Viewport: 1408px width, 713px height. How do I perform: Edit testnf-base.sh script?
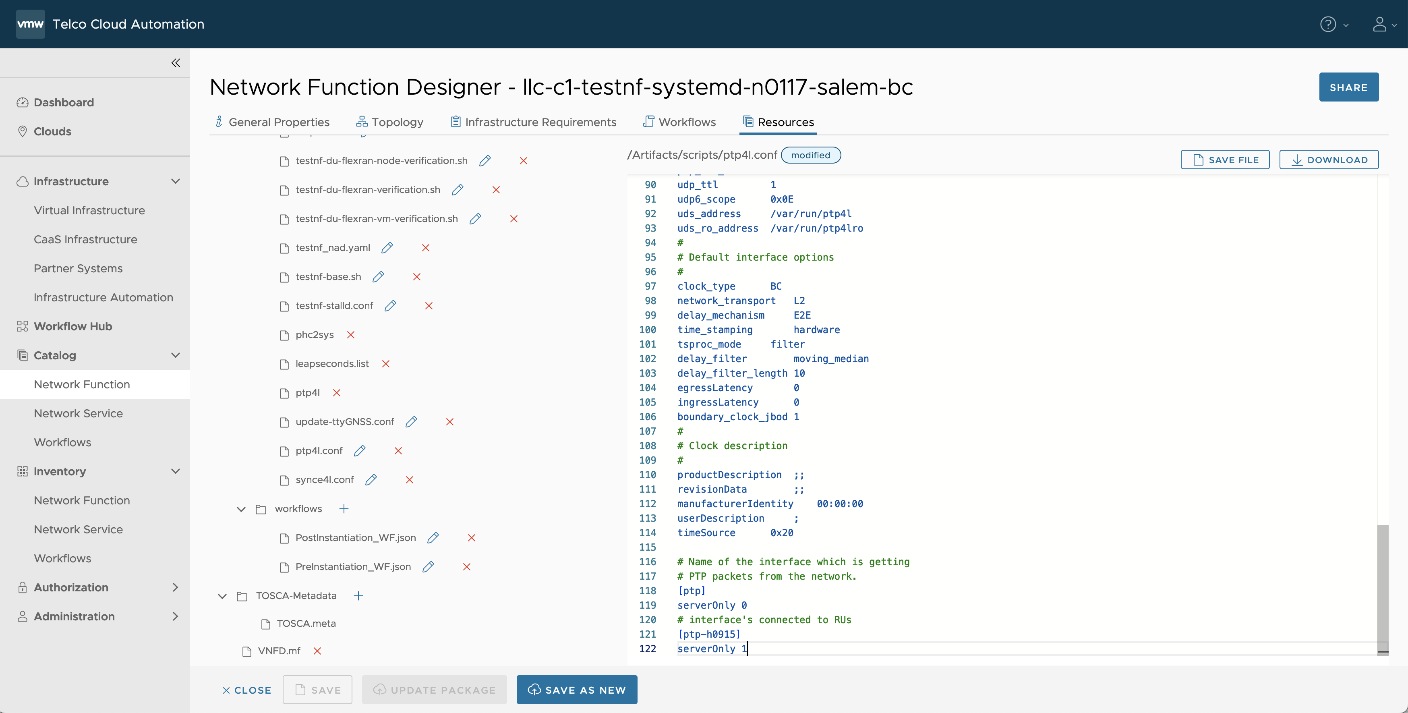[378, 277]
